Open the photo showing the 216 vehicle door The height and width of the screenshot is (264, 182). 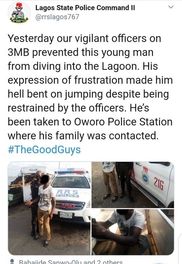[x=133, y=185]
